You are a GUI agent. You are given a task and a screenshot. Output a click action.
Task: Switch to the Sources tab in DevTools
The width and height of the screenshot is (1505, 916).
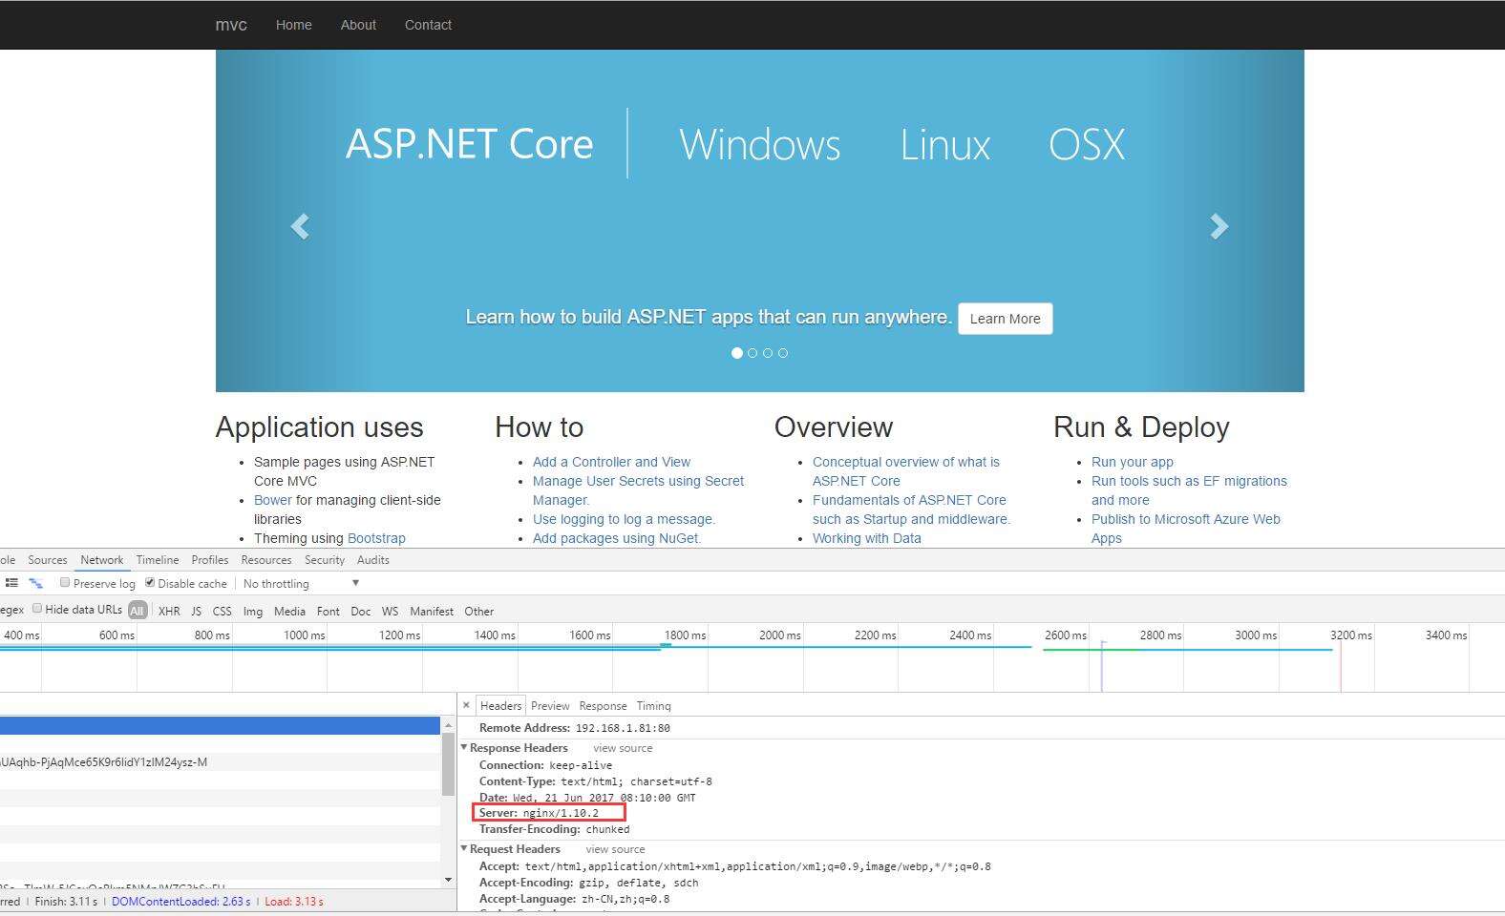point(48,560)
